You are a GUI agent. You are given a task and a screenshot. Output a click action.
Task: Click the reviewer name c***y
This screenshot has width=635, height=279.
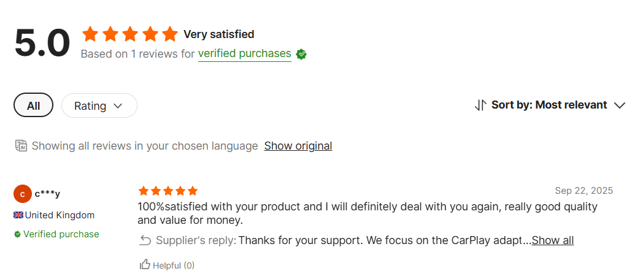tap(47, 194)
